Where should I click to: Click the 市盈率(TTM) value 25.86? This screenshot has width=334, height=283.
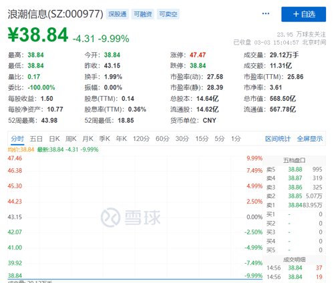coord(295,77)
